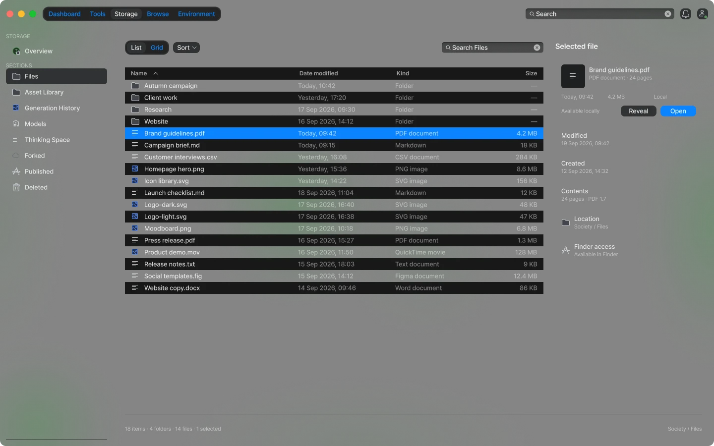Sort by Date modified column
The image size is (714, 446).
pos(318,73)
